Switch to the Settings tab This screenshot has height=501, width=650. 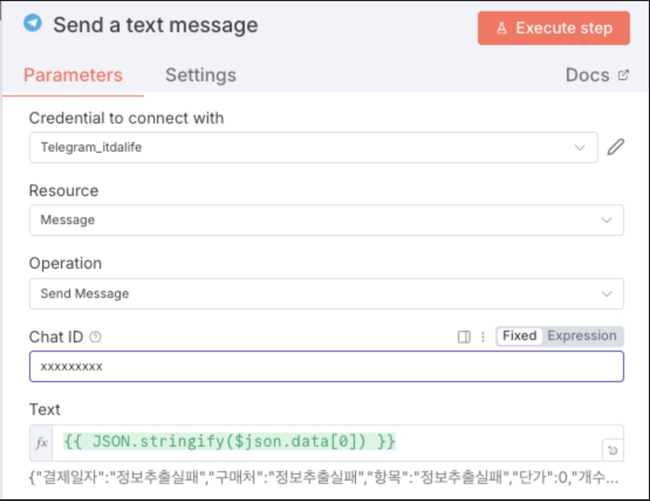click(200, 75)
